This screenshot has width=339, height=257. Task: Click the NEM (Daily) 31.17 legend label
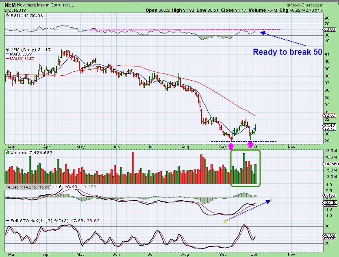[30, 49]
